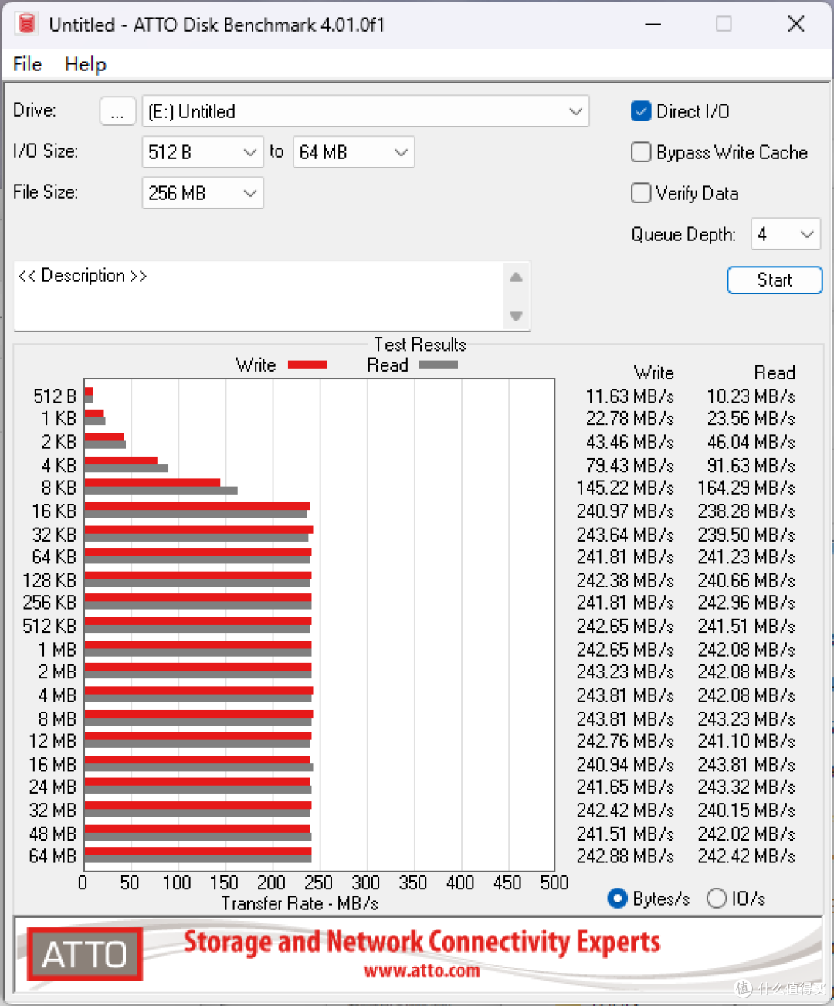This screenshot has width=834, height=1006.
Task: Click the red Write legend swatch
Action: click(307, 365)
